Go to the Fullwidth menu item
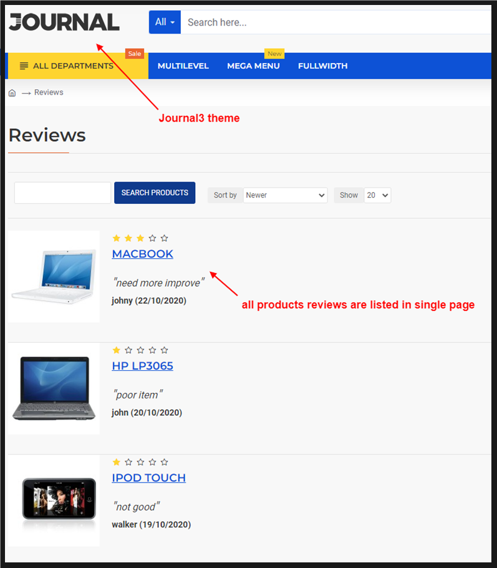The width and height of the screenshot is (497, 568). click(322, 66)
